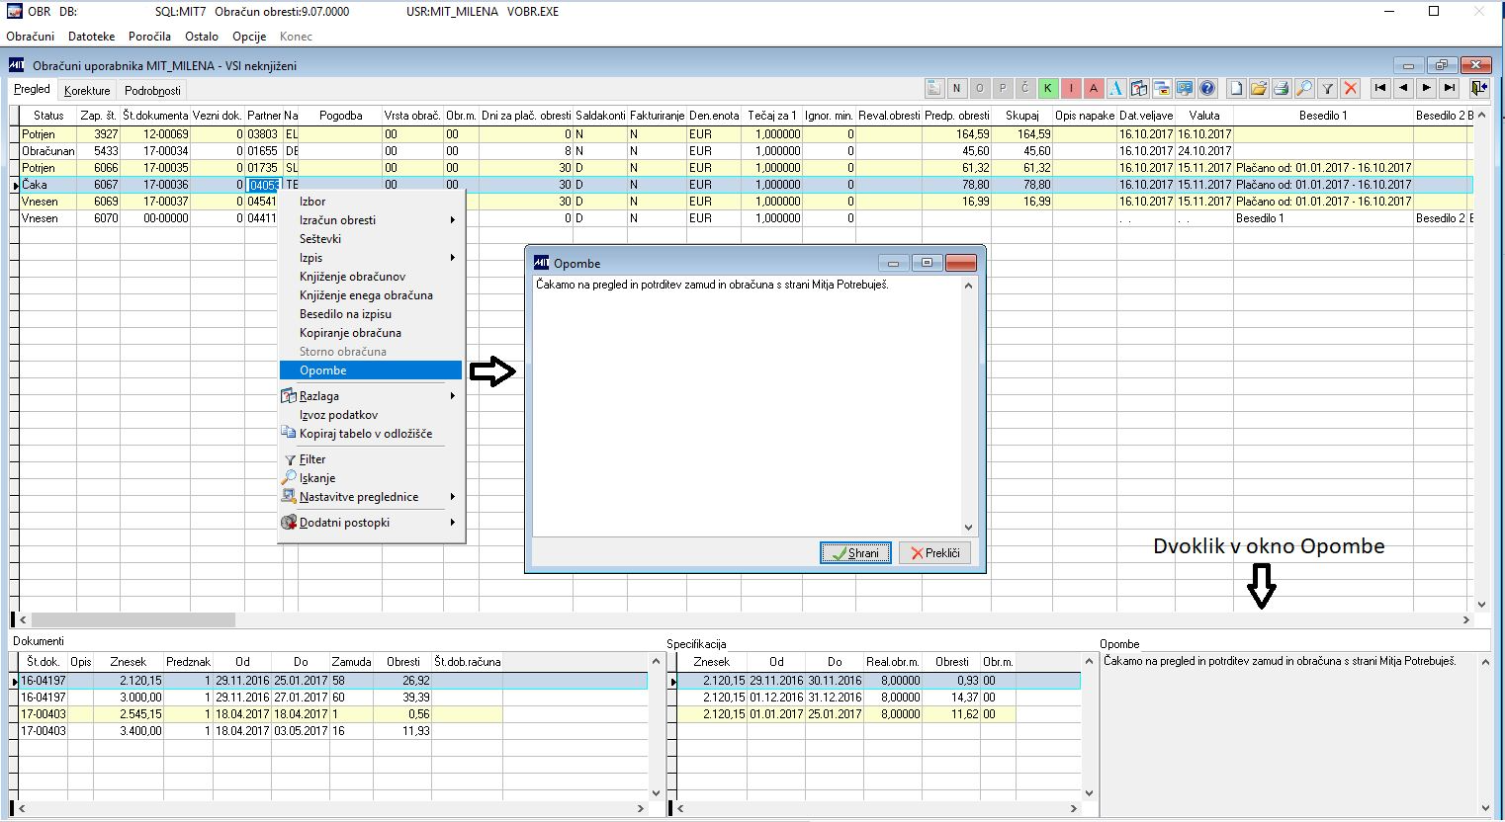
Task: Switch to the Korekture tab
Action: (87, 91)
